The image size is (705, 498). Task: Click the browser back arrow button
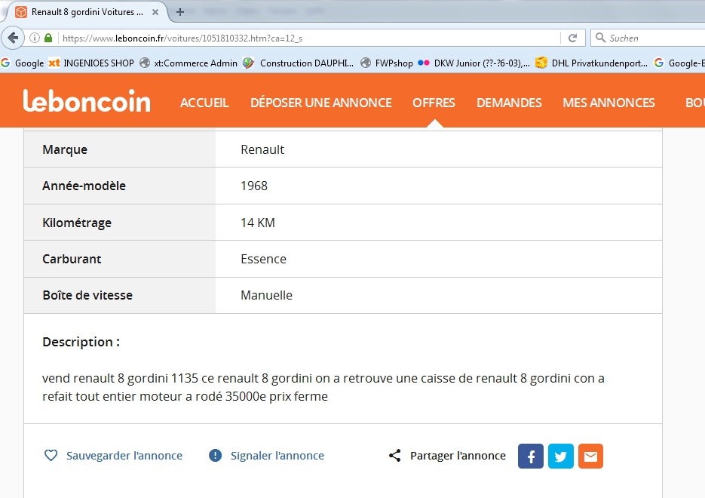tap(13, 38)
